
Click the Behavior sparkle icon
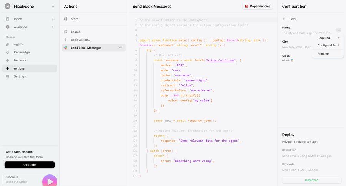tap(8, 60)
